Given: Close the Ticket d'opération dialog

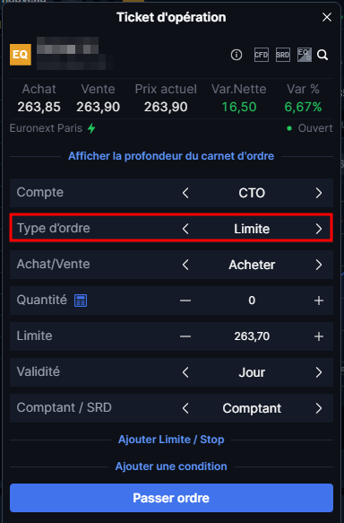Looking at the screenshot, I should pos(327,17).
